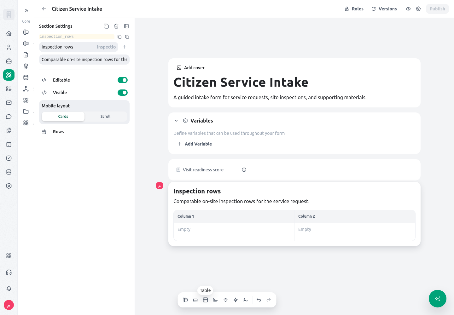Click the folder icon in Core column
Image resolution: width=454 pixels, height=315 pixels.
coord(26,112)
